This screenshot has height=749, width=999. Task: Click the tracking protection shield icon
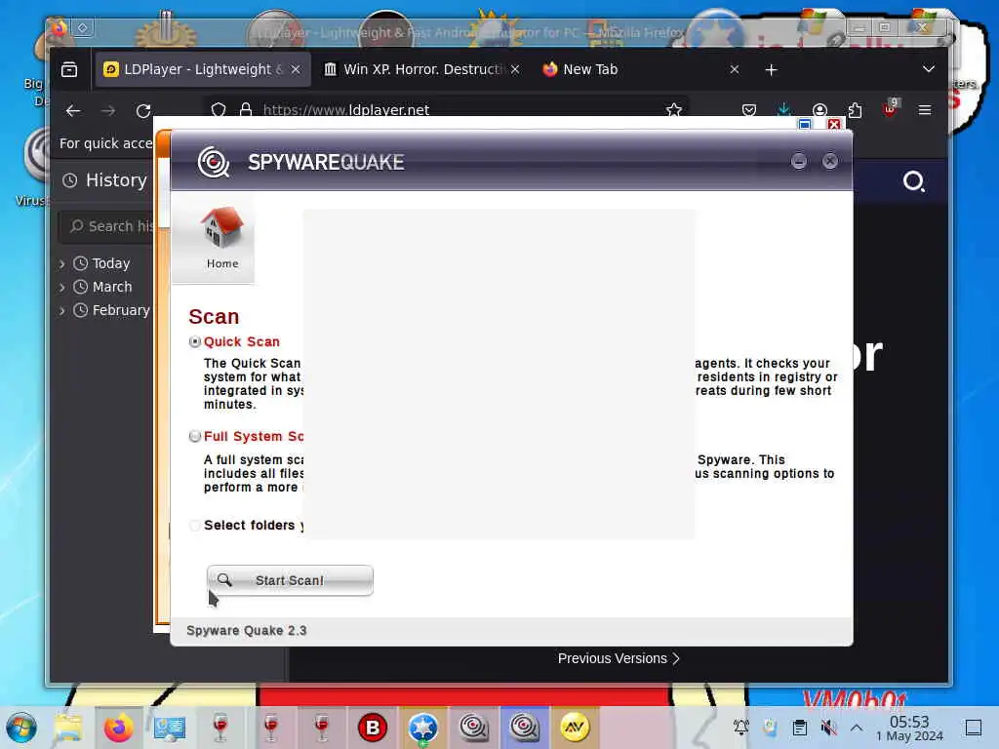point(219,109)
